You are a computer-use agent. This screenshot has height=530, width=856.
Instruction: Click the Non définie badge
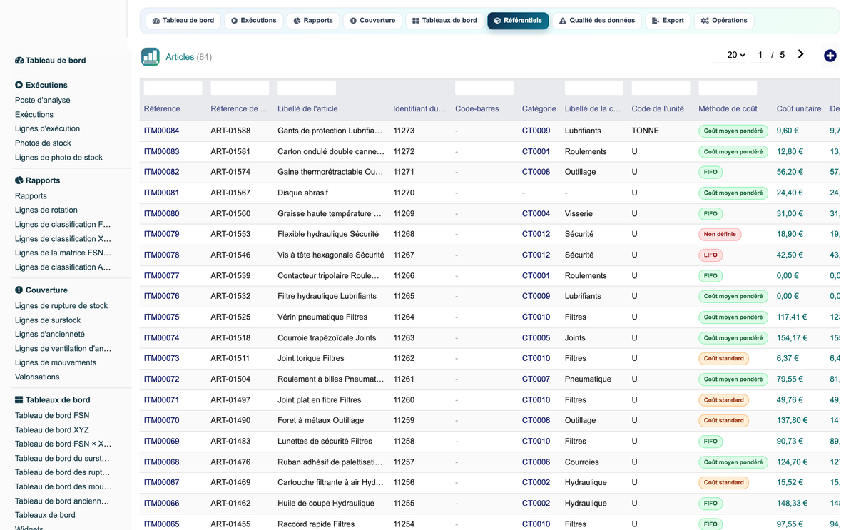point(720,235)
